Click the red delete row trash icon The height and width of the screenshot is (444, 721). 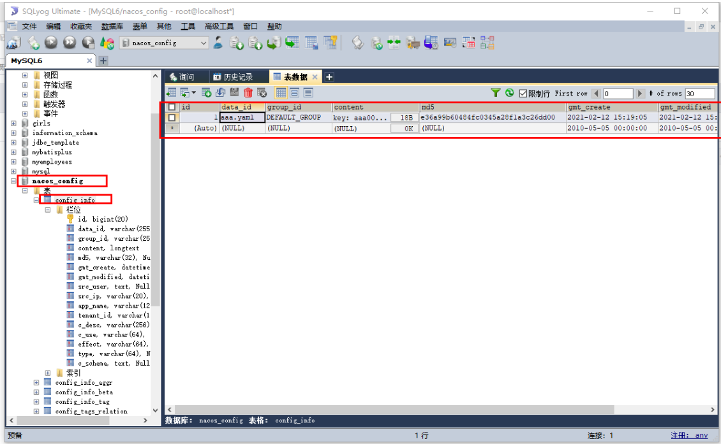[x=248, y=93]
